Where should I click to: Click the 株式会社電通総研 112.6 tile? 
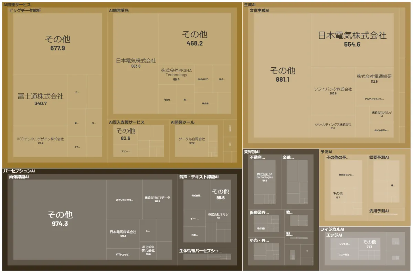point(374,79)
